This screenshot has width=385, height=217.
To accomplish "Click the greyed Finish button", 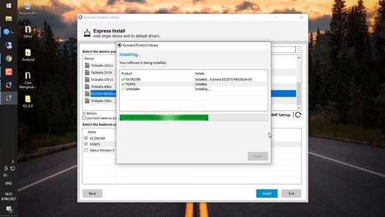I will pyautogui.click(x=257, y=156).
